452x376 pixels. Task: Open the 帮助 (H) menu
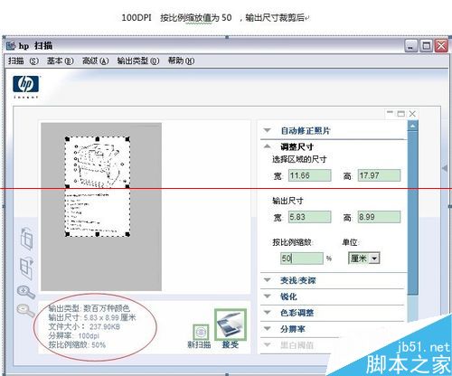[x=181, y=61]
